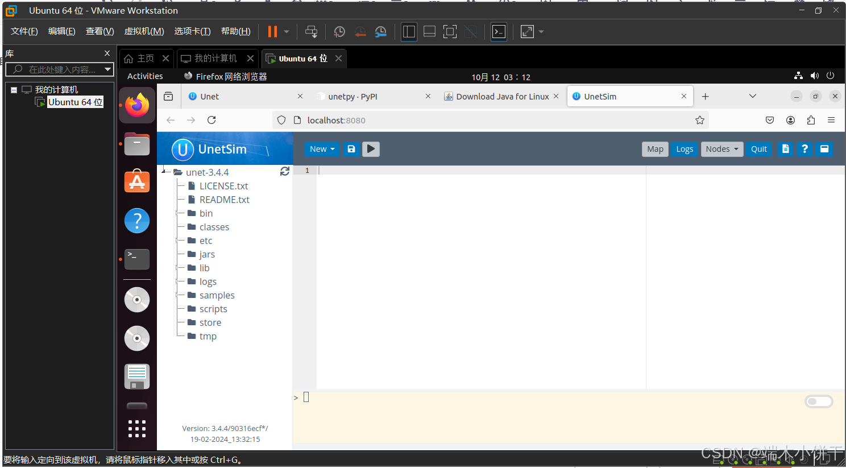Open the Firefox account icon
The image size is (846, 468).
[x=790, y=120]
